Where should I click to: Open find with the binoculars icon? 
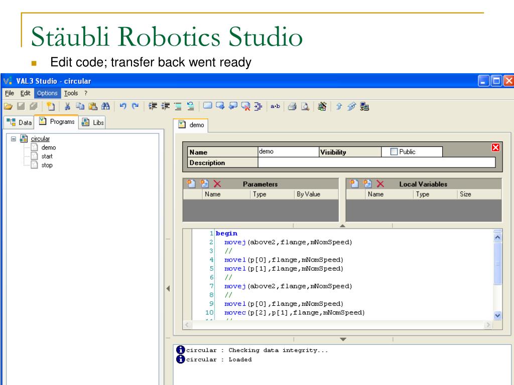pos(105,106)
